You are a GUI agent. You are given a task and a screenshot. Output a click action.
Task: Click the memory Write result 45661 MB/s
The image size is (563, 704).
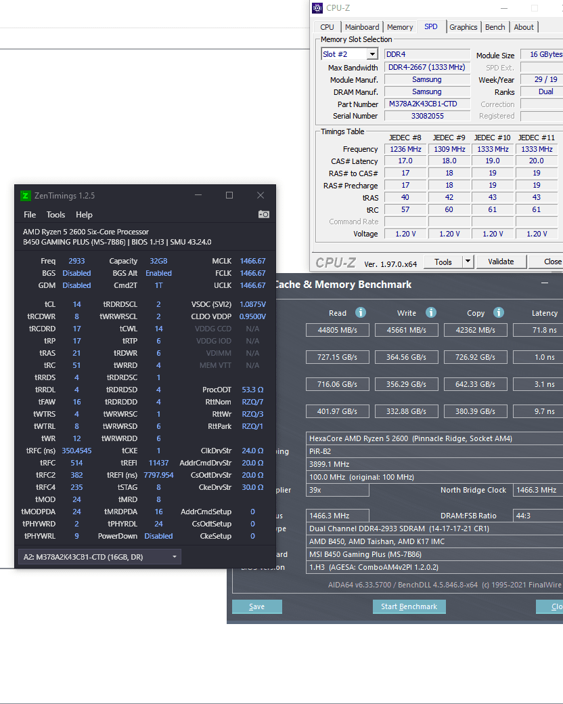(407, 330)
